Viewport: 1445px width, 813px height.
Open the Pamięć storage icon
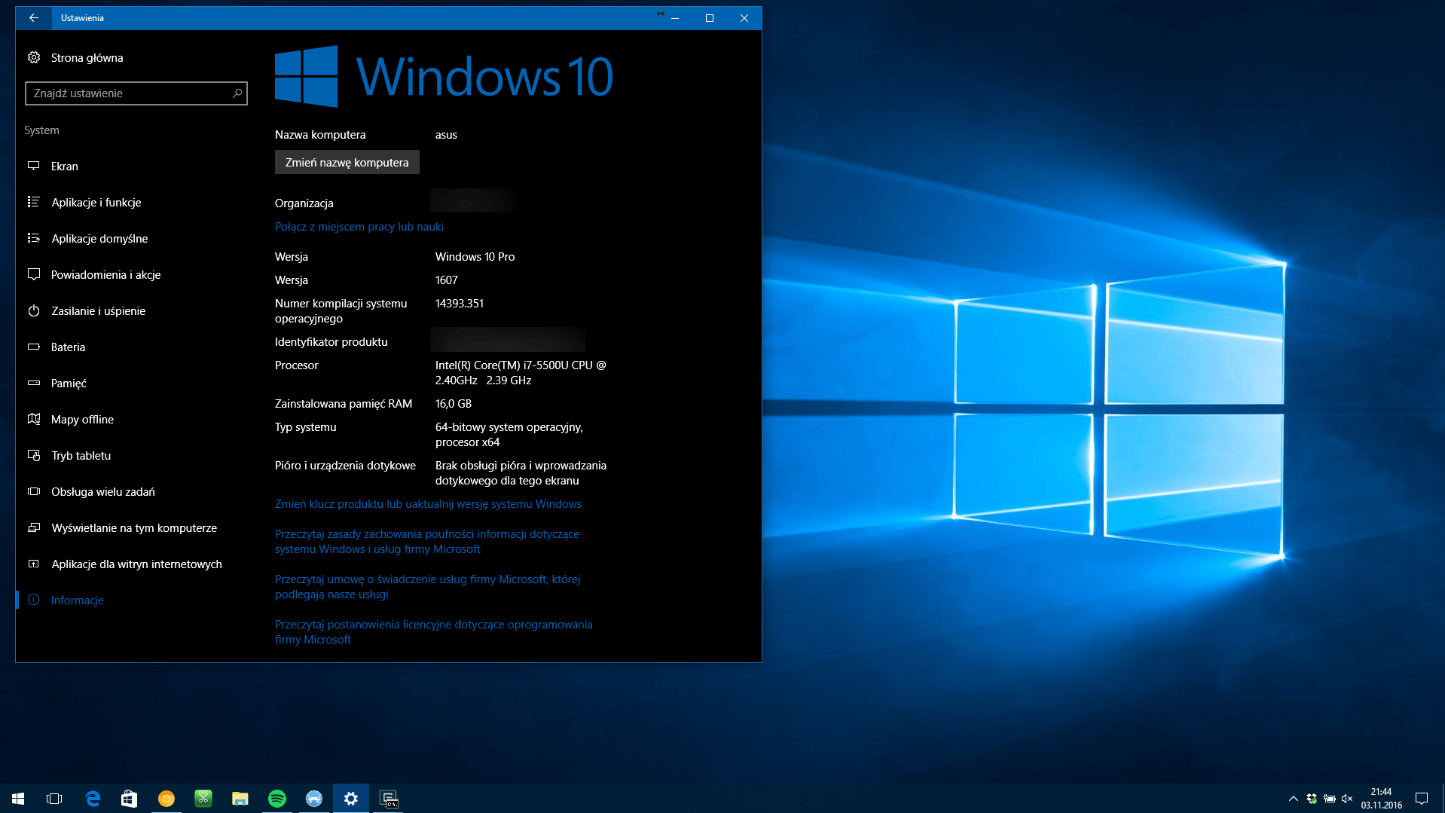coord(34,383)
